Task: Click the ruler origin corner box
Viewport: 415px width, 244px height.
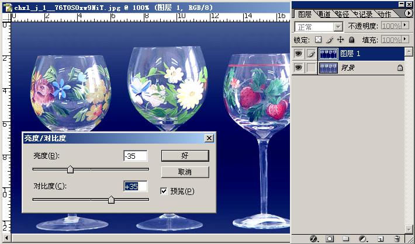Action: click(x=6, y=18)
